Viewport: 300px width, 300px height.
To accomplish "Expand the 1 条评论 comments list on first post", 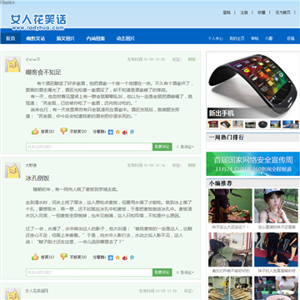I will click(x=185, y=147).
